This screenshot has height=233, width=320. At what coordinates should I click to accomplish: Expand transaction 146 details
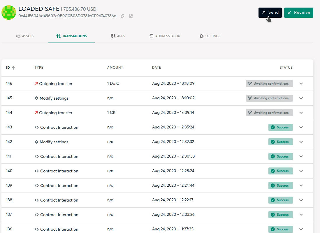tap(301, 84)
